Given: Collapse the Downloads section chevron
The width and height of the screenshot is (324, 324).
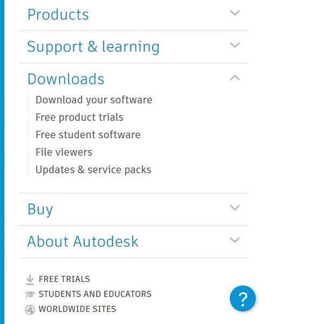Looking at the screenshot, I should tap(234, 78).
